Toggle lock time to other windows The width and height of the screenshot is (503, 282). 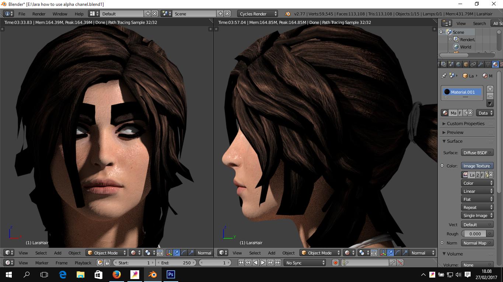point(107,263)
